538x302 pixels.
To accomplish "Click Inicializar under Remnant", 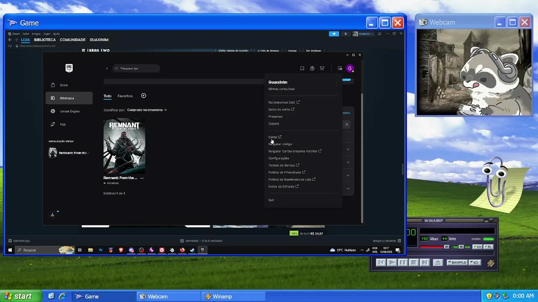I will click(x=111, y=183).
